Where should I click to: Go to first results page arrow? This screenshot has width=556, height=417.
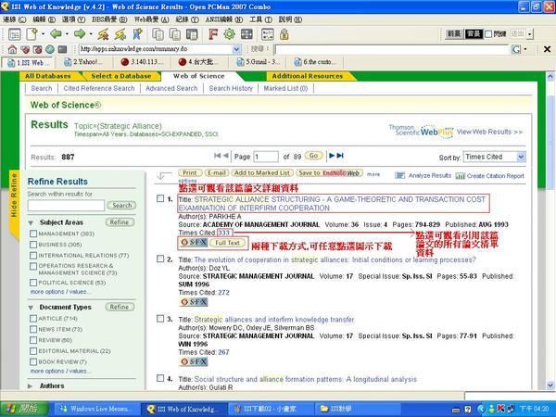(x=217, y=156)
